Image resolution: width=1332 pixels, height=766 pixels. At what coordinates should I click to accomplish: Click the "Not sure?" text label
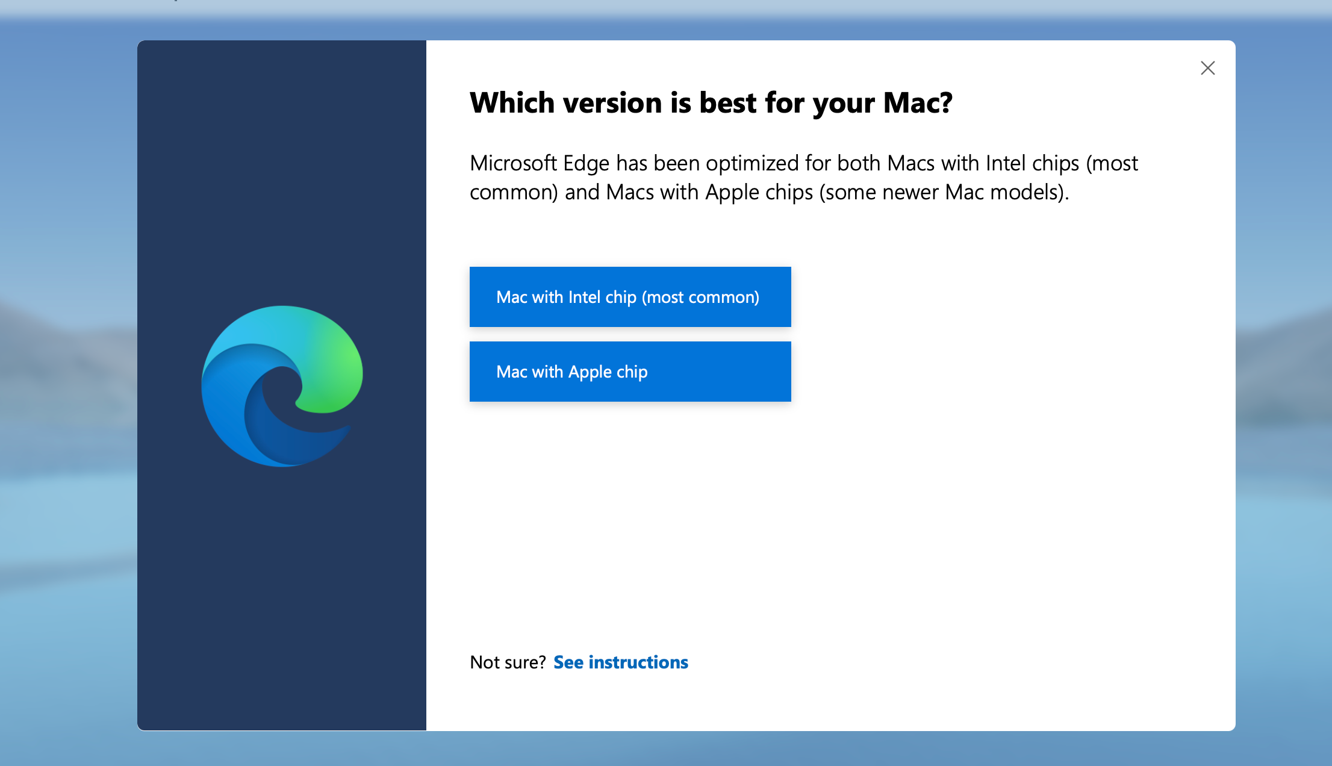tap(508, 662)
